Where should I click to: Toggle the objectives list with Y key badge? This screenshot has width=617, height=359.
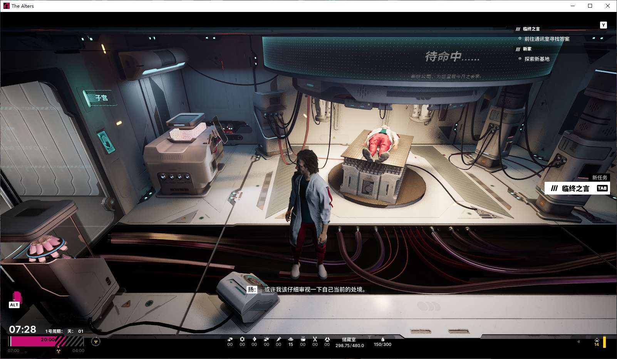(x=604, y=25)
